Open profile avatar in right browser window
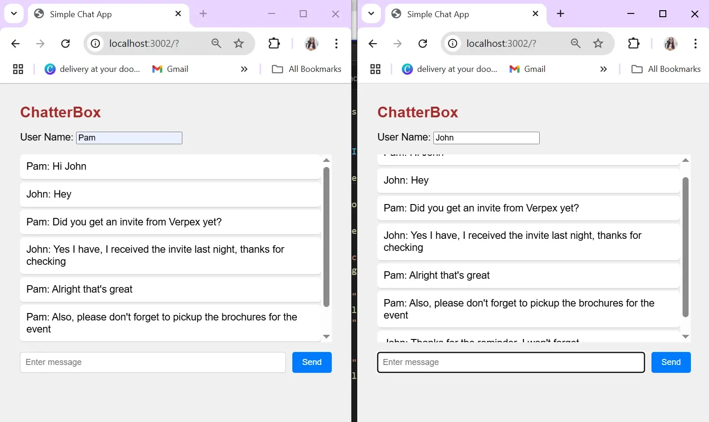 [x=670, y=44]
